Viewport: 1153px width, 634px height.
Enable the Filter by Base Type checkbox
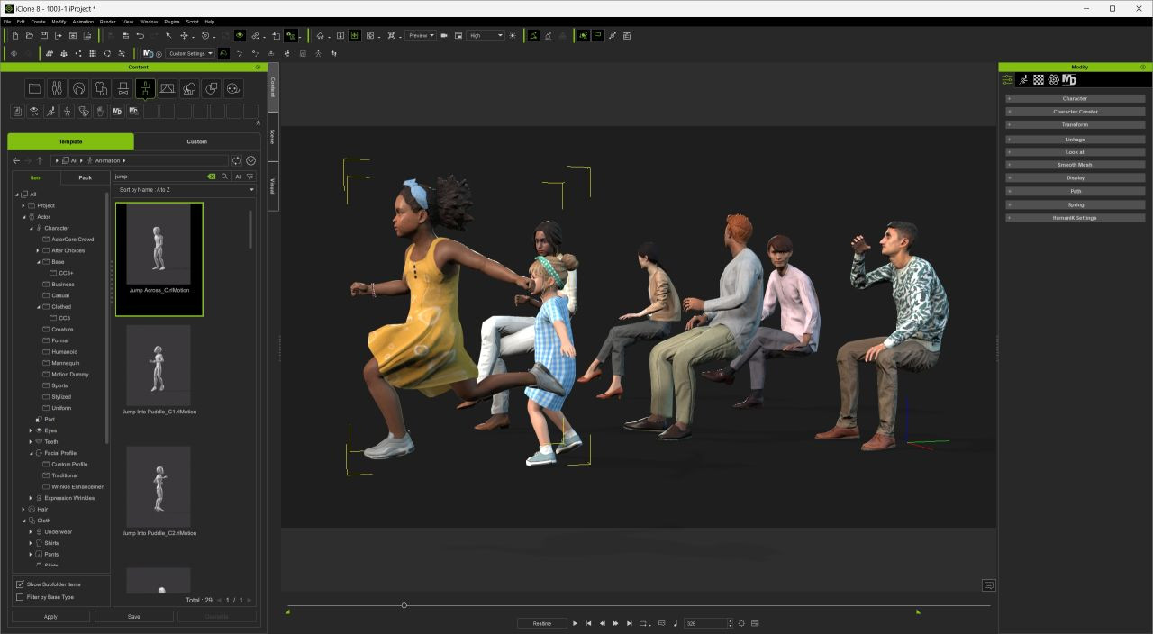(x=20, y=597)
